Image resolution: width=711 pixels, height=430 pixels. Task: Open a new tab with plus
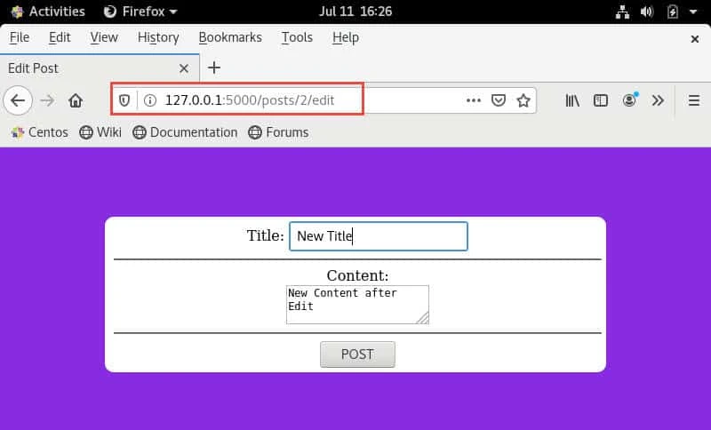pos(214,68)
